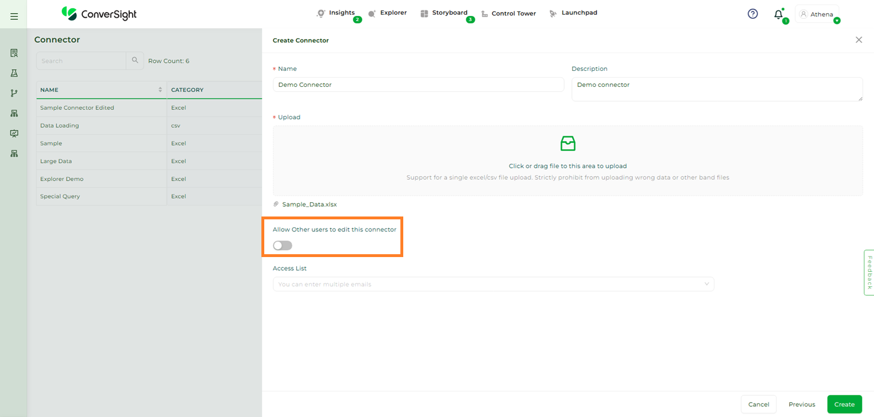Click the first sidebar icon below the menu
Image resolution: width=874 pixels, height=417 pixels.
coord(14,53)
